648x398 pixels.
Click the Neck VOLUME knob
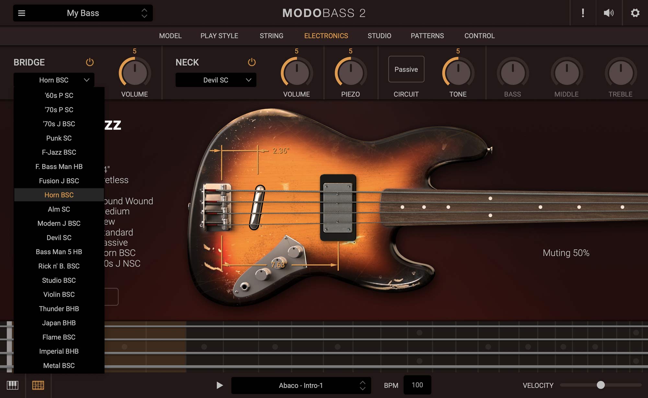click(297, 72)
